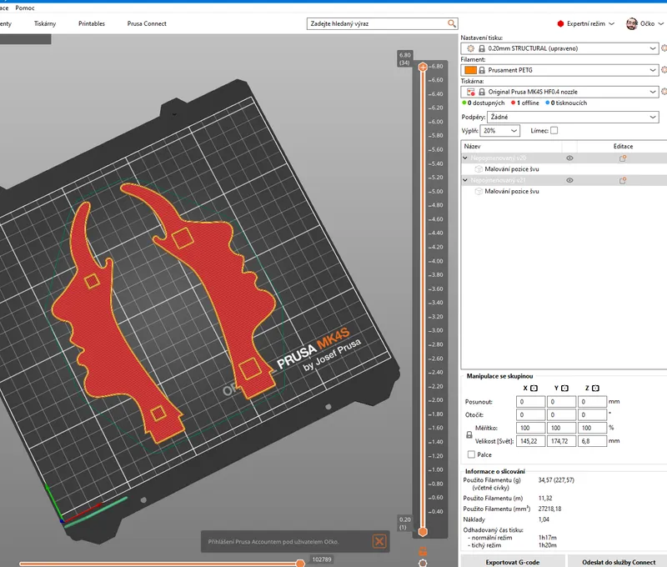
Task: Click the mirror icon next to X
Action: pyautogui.click(x=534, y=388)
